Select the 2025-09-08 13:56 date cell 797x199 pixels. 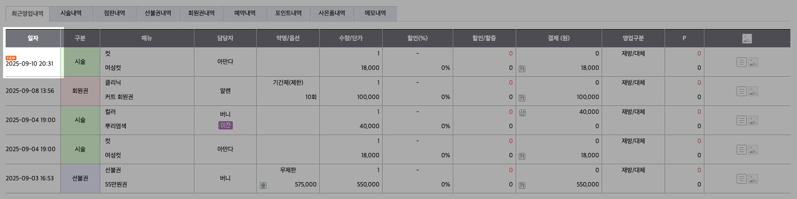click(30, 91)
